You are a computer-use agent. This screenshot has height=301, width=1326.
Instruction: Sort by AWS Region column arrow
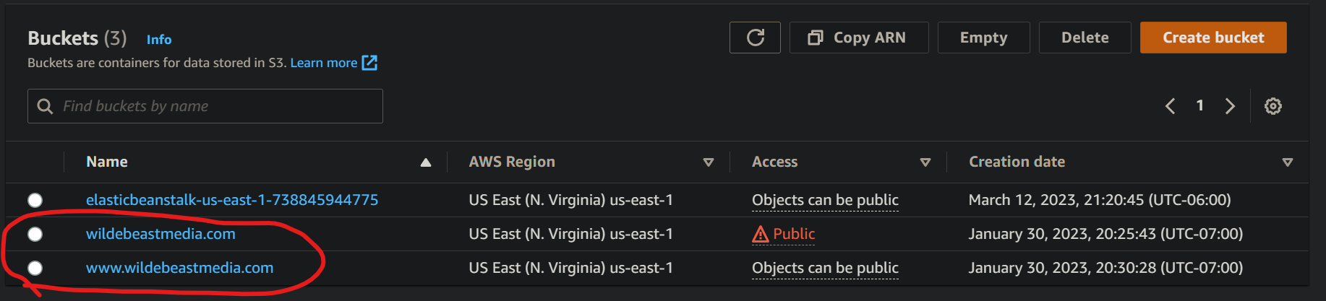coord(709,162)
